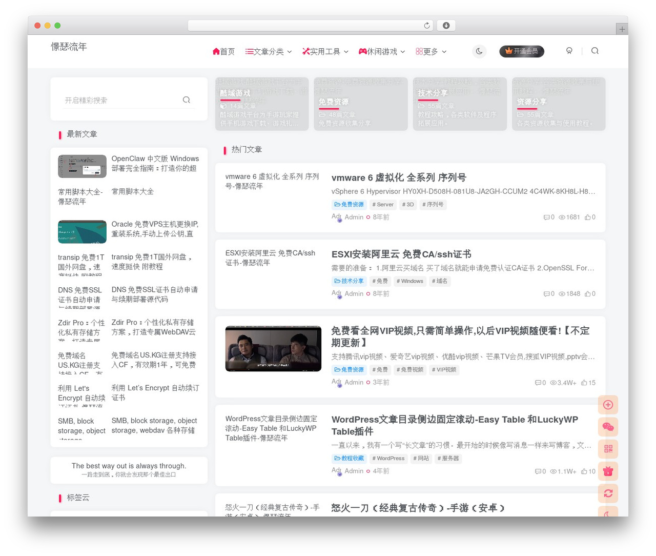
Task: Click the header search magnifier icon
Action: pos(595,51)
